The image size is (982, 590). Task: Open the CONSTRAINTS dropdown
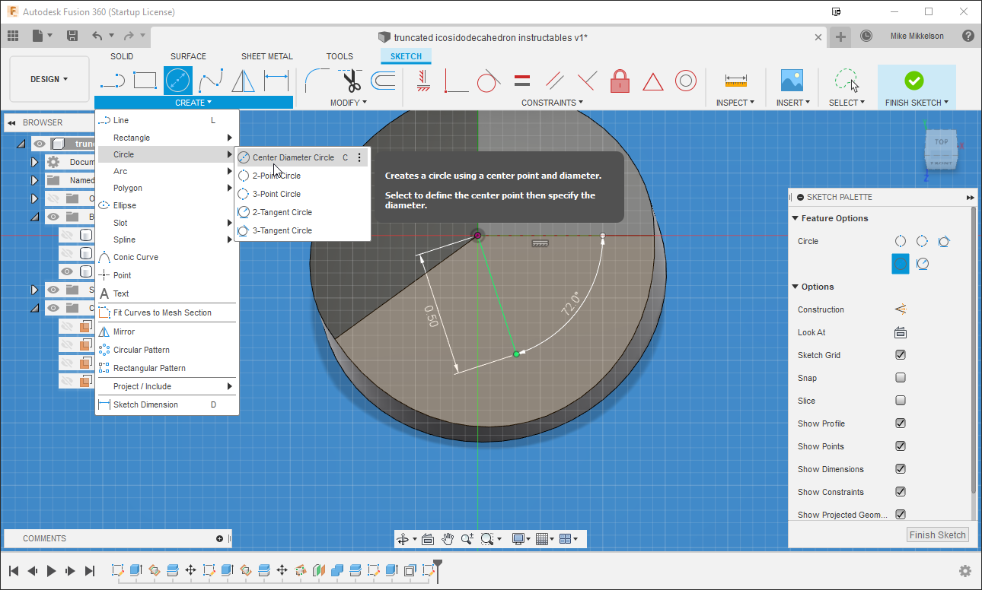point(553,102)
